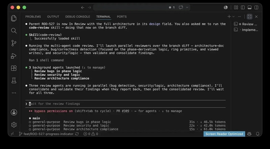The width and height of the screenshot is (270, 149).
Task: Open terminal panel more actions menu
Action: (x=239, y=16)
